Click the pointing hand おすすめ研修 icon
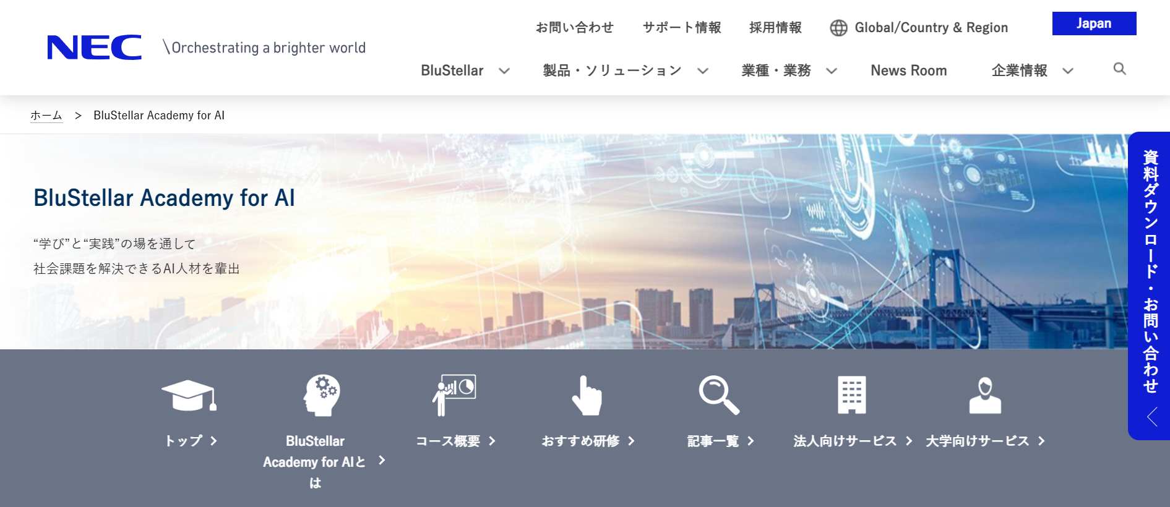This screenshot has width=1170, height=507. click(587, 396)
